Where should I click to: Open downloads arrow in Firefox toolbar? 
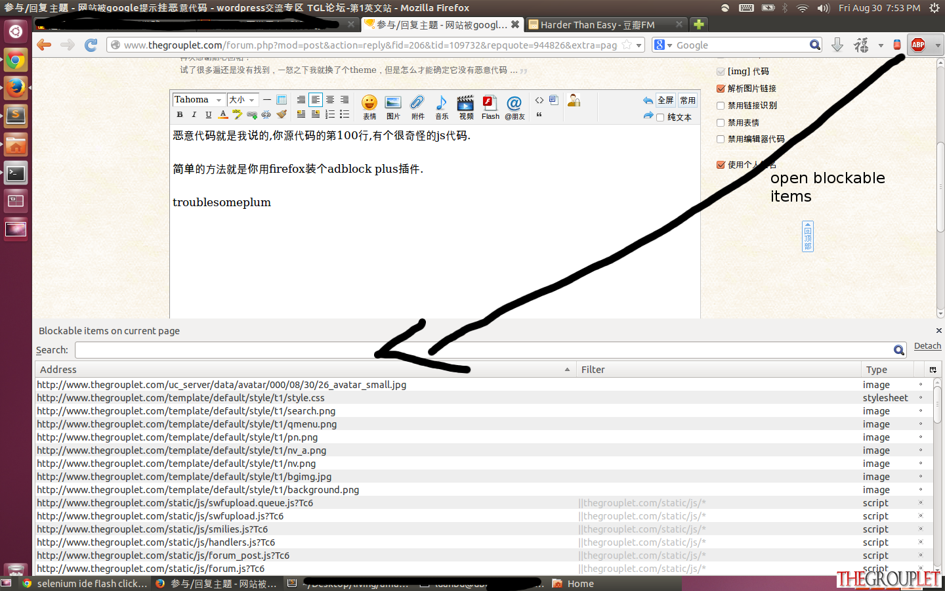(x=837, y=45)
